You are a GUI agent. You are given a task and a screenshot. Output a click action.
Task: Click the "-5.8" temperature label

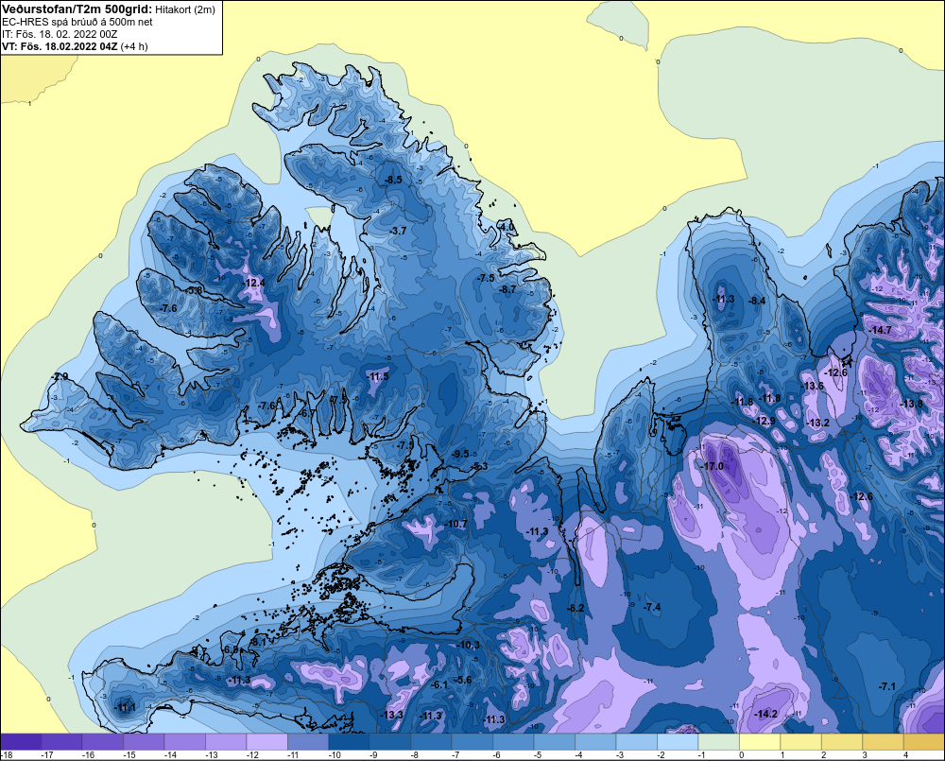tap(194, 290)
